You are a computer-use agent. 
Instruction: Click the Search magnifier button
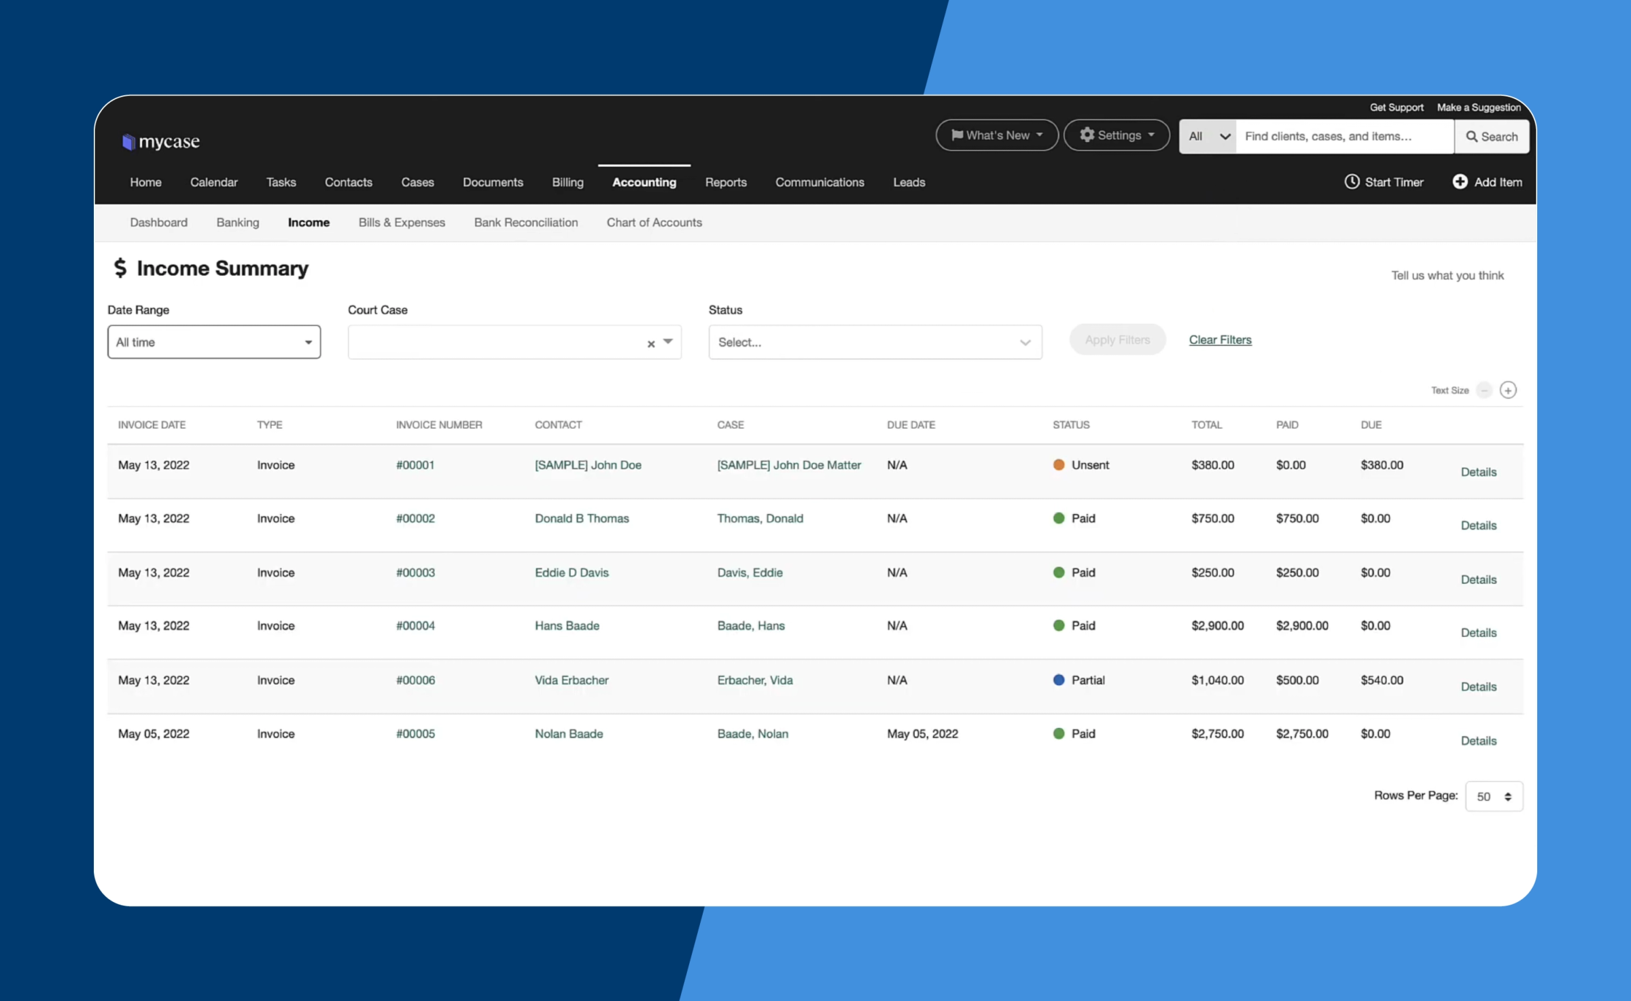click(1492, 136)
